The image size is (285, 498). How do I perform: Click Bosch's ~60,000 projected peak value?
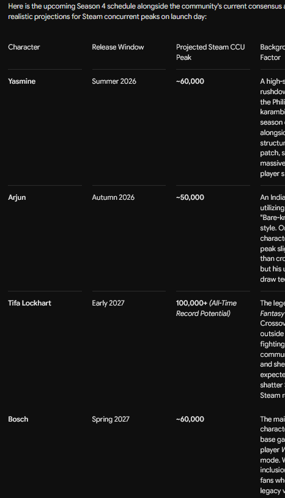[190, 419]
